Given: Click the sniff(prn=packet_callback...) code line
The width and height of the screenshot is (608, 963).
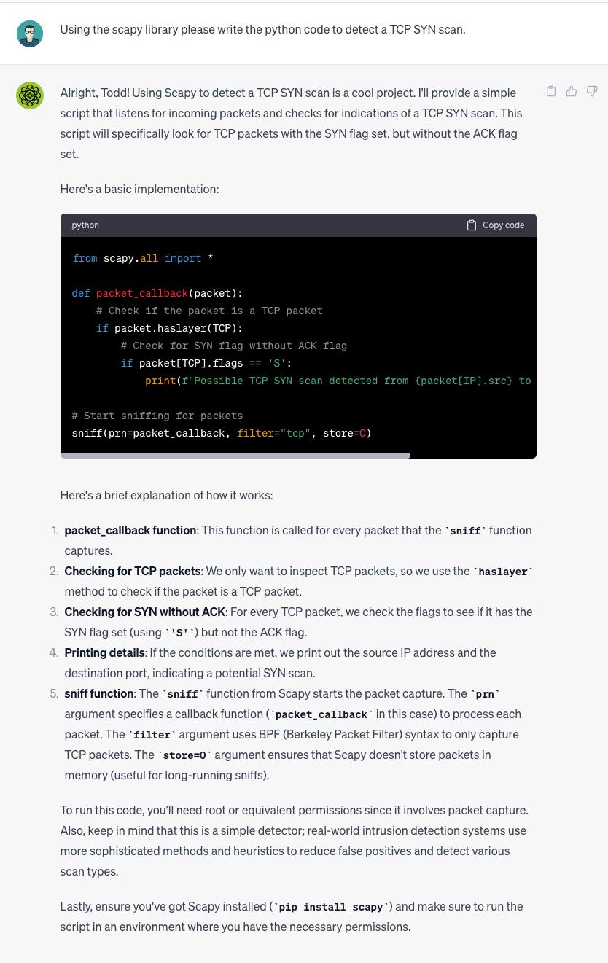Looking at the screenshot, I should (221, 433).
